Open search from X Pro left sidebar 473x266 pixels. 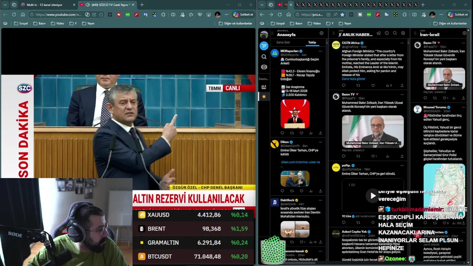(264, 57)
